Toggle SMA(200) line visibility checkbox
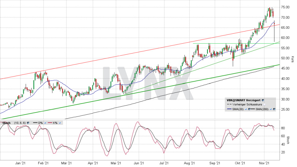Screen dimensions: 297x167 pyautogui.click(x=271, y=109)
